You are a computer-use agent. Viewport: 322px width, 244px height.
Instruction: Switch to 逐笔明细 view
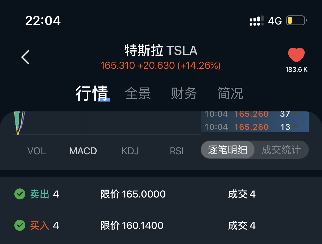click(x=227, y=150)
